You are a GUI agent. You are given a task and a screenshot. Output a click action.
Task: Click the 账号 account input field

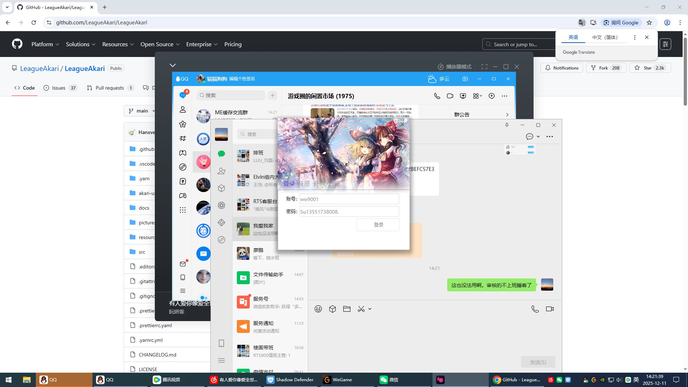point(349,199)
